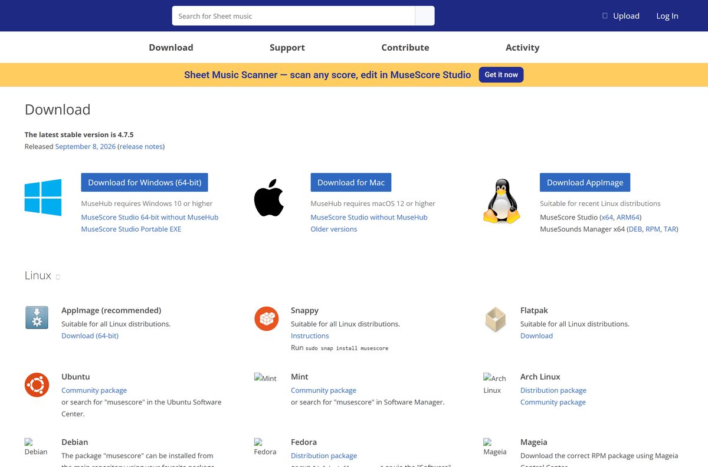Click 'The latest stable version is 4.7.5' text
The height and width of the screenshot is (467, 708).
(x=79, y=134)
